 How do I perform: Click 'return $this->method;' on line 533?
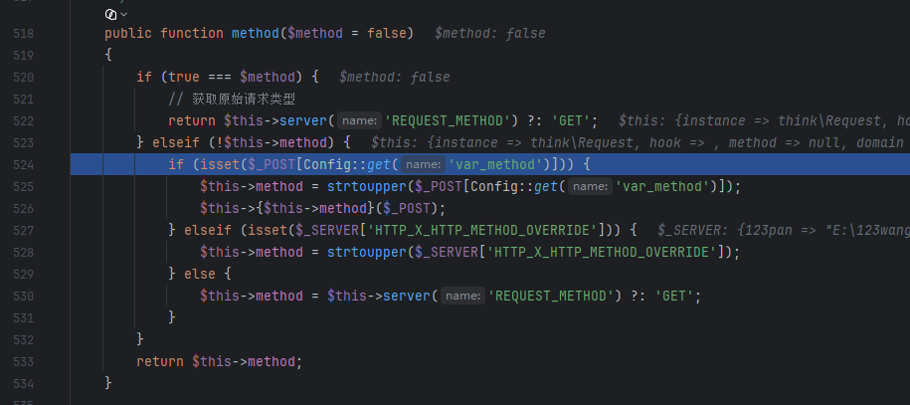[x=220, y=362]
